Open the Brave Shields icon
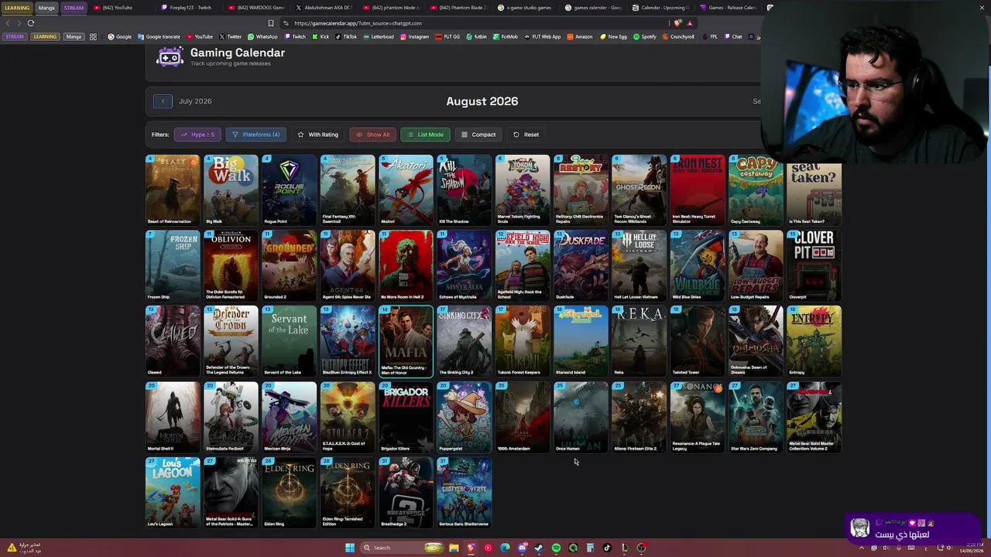The image size is (991, 557). [678, 23]
